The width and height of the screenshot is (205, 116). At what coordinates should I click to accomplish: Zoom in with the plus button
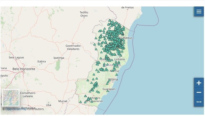[x=199, y=83]
